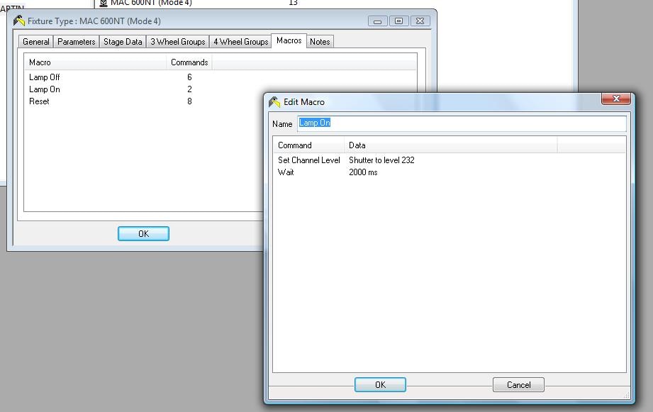
Task: Click the Edit Macro title bar icon
Action: coord(274,101)
